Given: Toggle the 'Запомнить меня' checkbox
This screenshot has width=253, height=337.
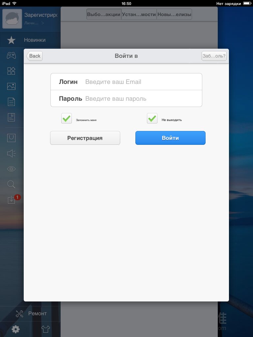Looking at the screenshot, I should pos(67,118).
